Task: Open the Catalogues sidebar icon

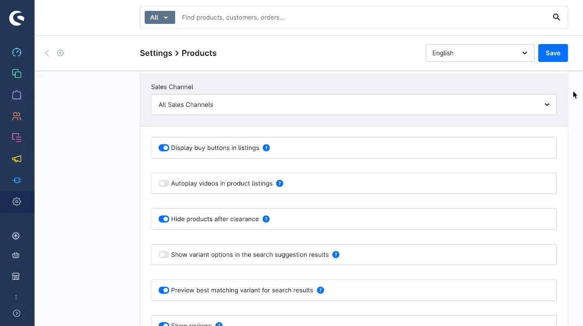Action: (17, 73)
